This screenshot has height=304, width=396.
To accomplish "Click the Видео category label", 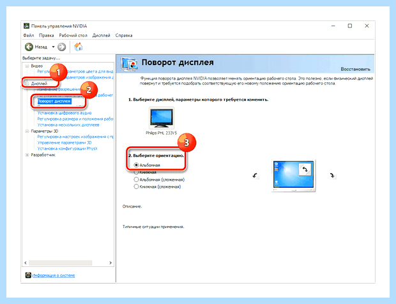I will click(x=36, y=66).
